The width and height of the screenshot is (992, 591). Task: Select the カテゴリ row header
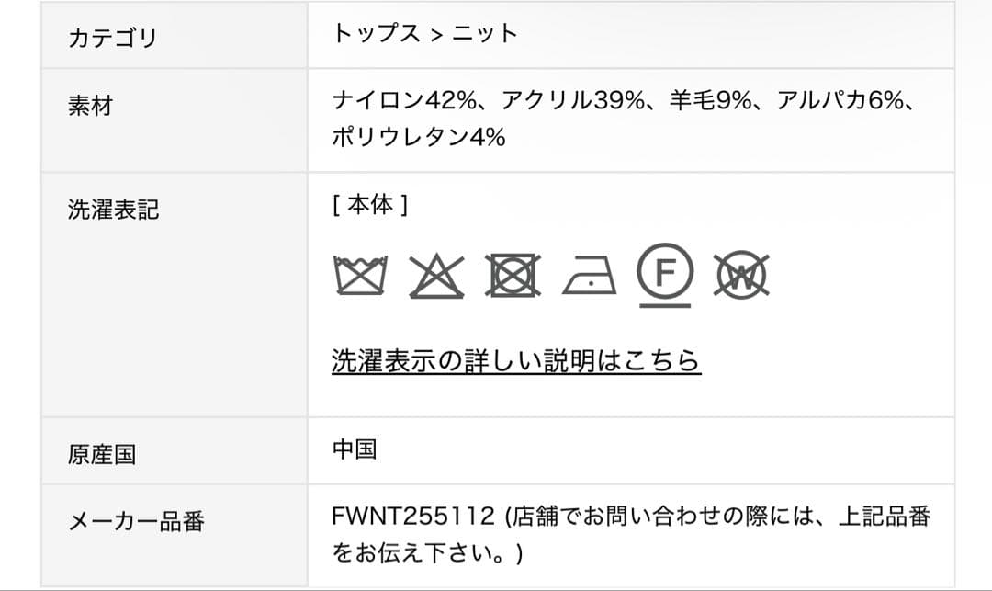click(x=113, y=38)
